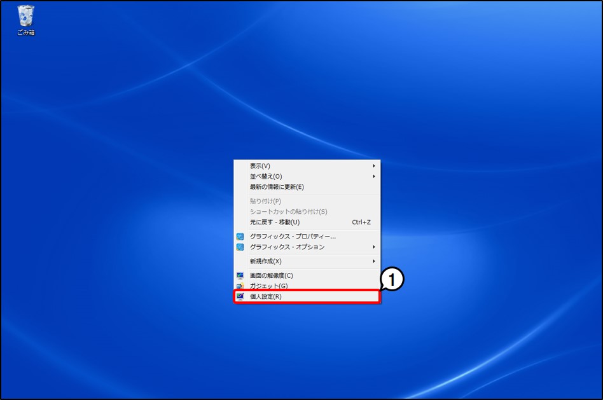Choose 元に戻す - 移動(U) menu entry

click(307, 223)
